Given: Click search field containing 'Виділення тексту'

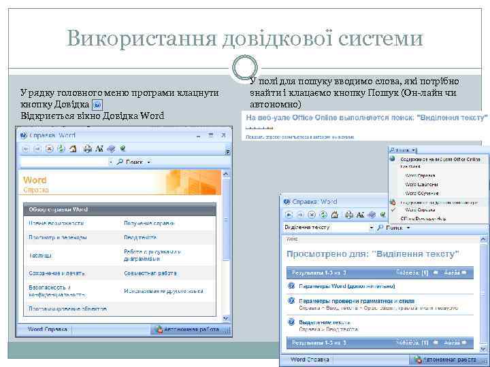Looking at the screenshot, I should (x=325, y=228).
